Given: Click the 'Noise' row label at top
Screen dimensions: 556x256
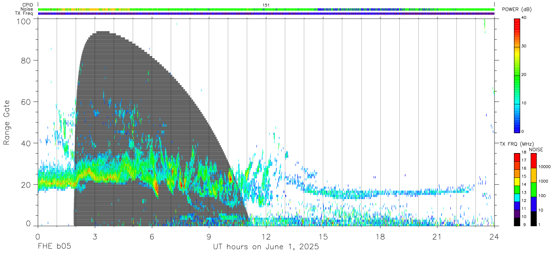Looking at the screenshot, I should [27, 9].
